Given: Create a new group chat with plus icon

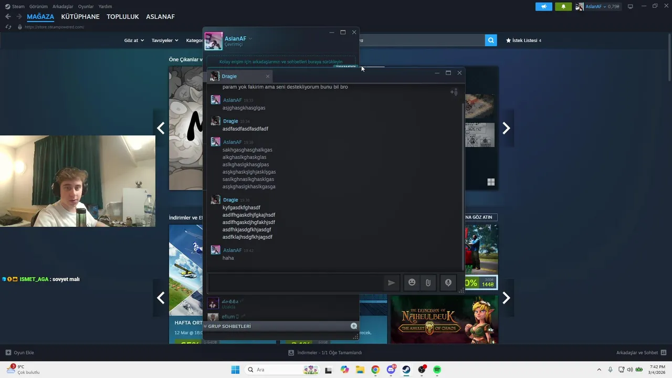Looking at the screenshot, I should [354, 326].
